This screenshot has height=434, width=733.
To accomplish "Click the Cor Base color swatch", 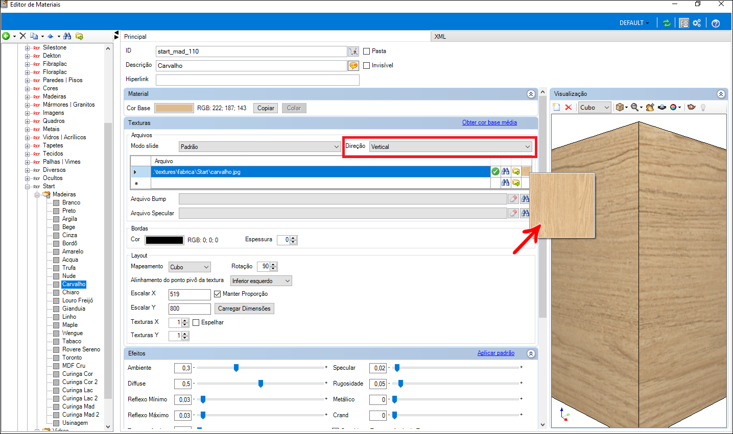I will click(174, 108).
